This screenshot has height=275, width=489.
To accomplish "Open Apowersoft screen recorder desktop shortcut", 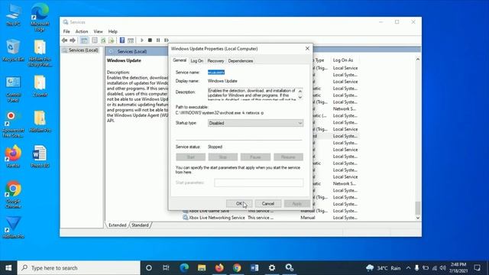I will [x=13, y=124].
